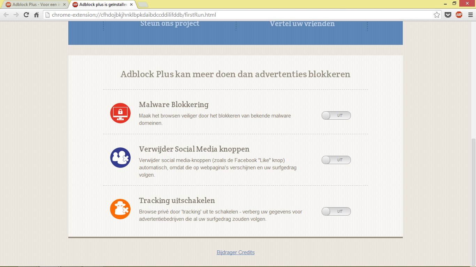Enable the Tracking uitschakelen toggle
Screen dimensions: 476x267
tap(336, 211)
